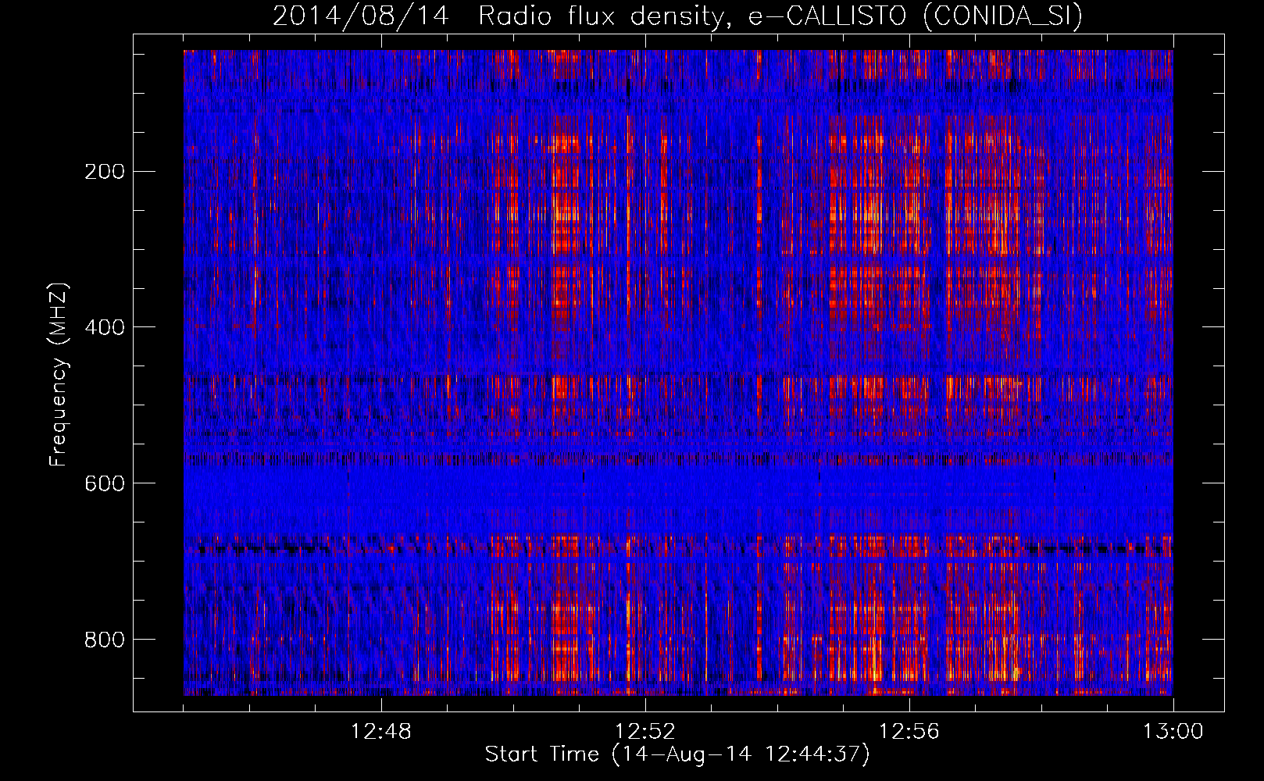
Task: Select the 'Frequency (MHZ)' axis label
Action: pyautogui.click(x=59, y=374)
